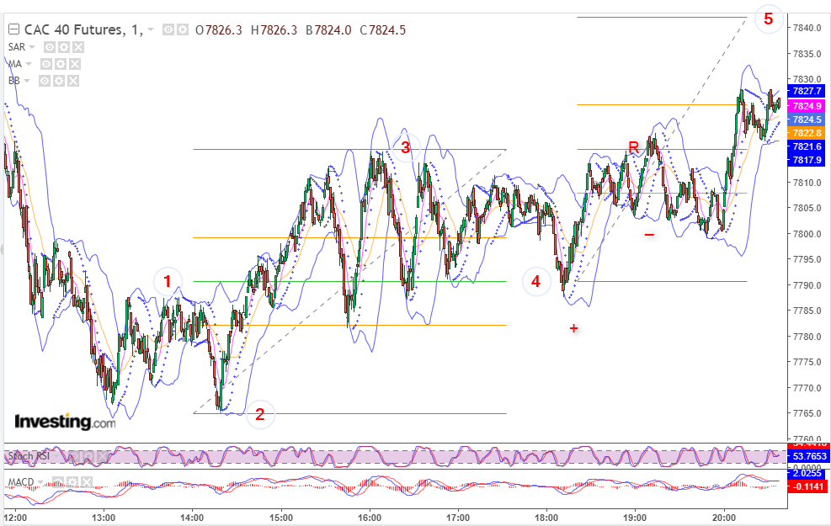The width and height of the screenshot is (831, 526).
Task: Click the 13:00 time axis label
Action: [x=104, y=518]
